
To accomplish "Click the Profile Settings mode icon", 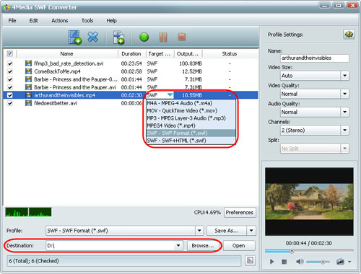I will tap(349, 35).
